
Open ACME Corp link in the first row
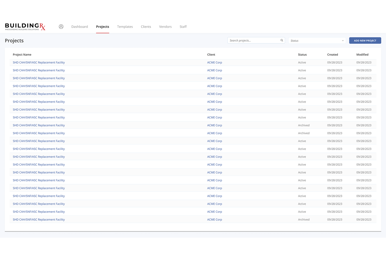pos(215,63)
